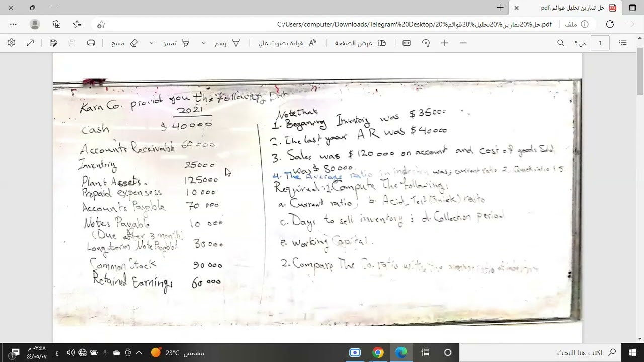Open Task View on taskbar
This screenshot has width=644, height=362.
[425, 352]
